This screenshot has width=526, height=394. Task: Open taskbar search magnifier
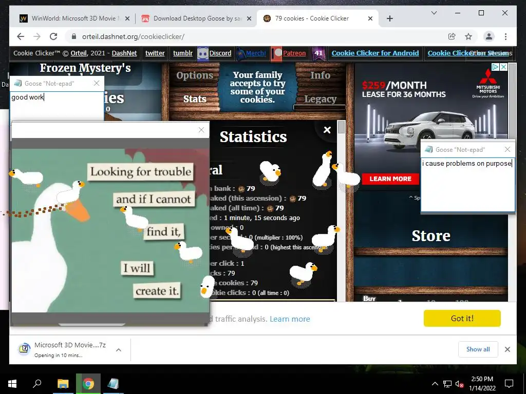point(37,383)
